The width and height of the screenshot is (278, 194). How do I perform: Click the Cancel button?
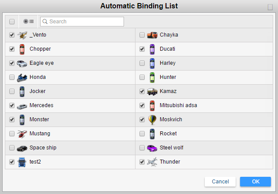point(220,182)
